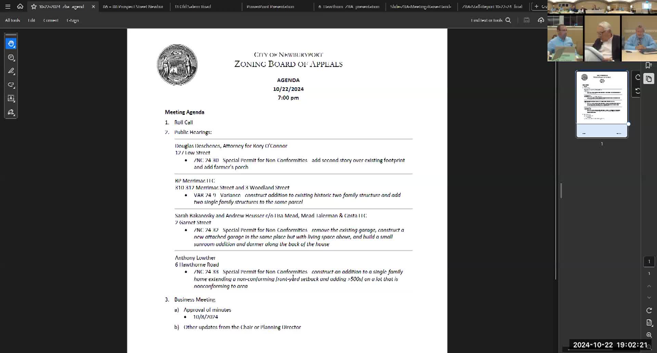Viewport: 657px width, 353px height.
Task: Select the Highlight pen tool
Action: [11, 71]
